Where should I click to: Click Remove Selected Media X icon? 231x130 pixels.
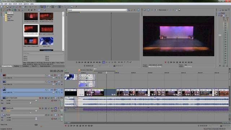coord(19,10)
